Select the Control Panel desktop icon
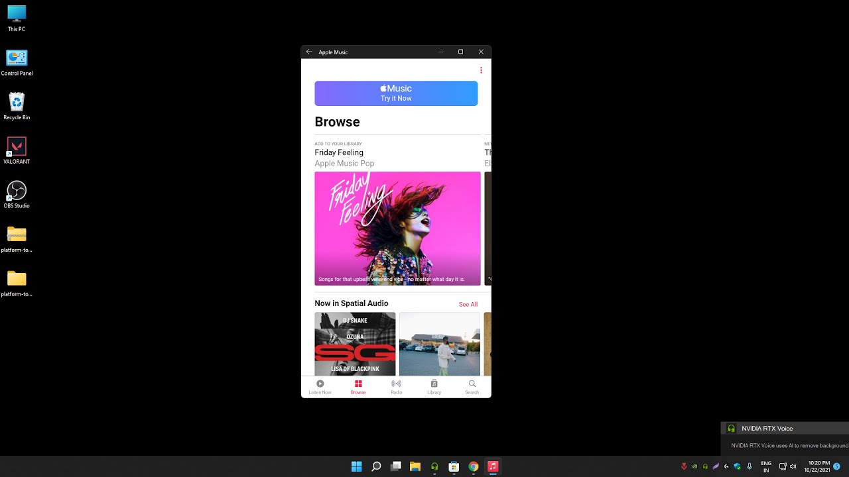Viewport: 849px width, 477px height. pyautogui.click(x=17, y=63)
